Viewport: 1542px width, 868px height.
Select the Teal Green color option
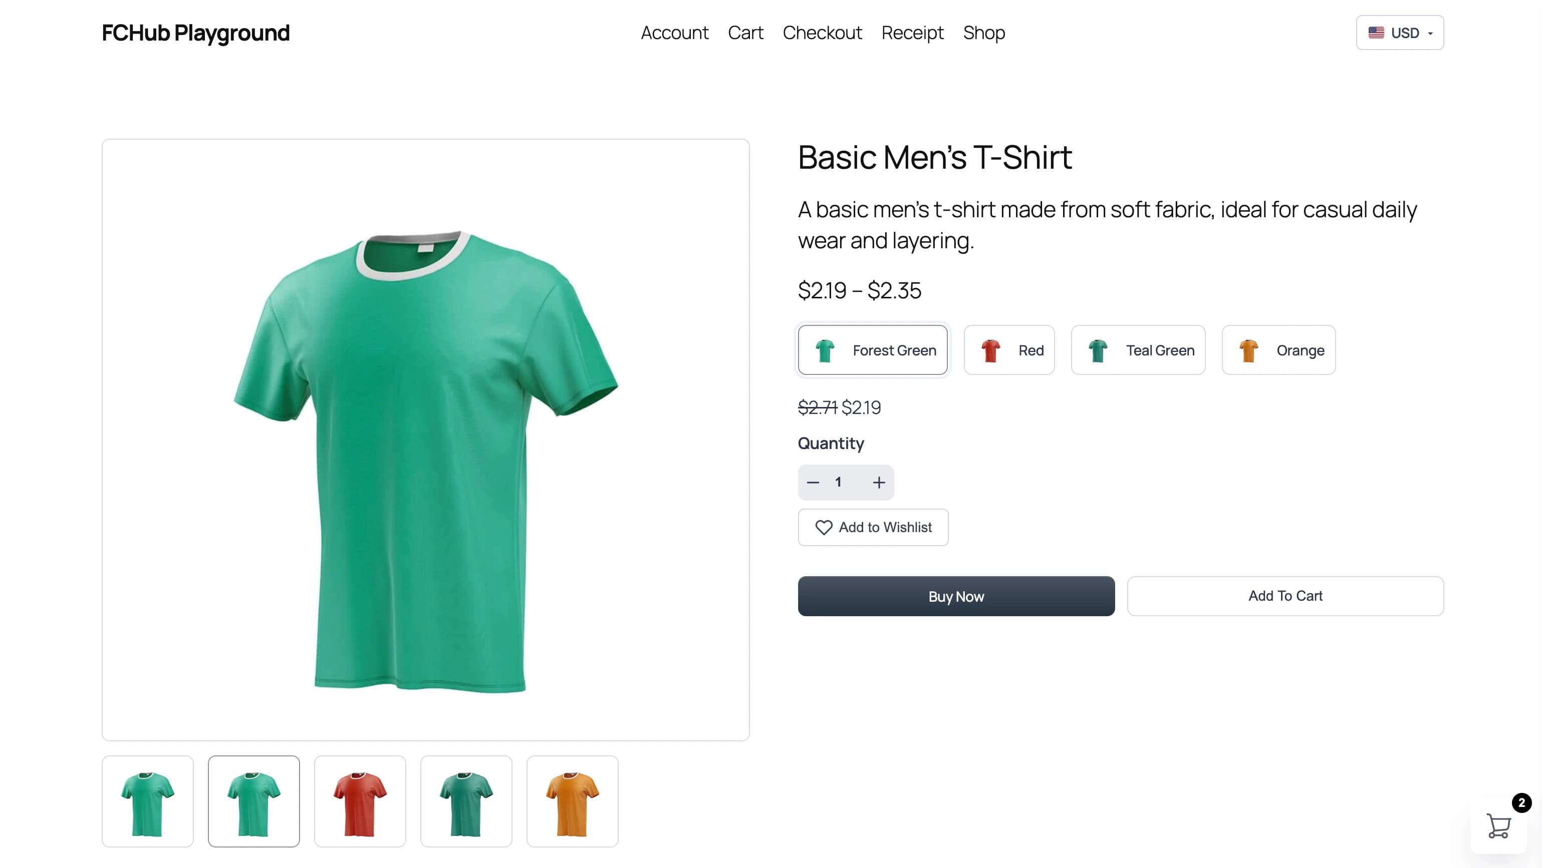(x=1138, y=350)
